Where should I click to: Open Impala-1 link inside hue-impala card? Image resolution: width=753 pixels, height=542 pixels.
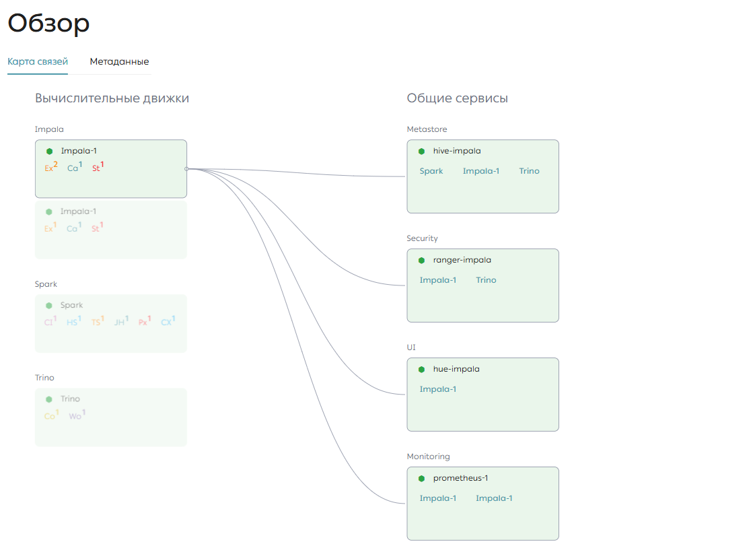click(x=438, y=389)
